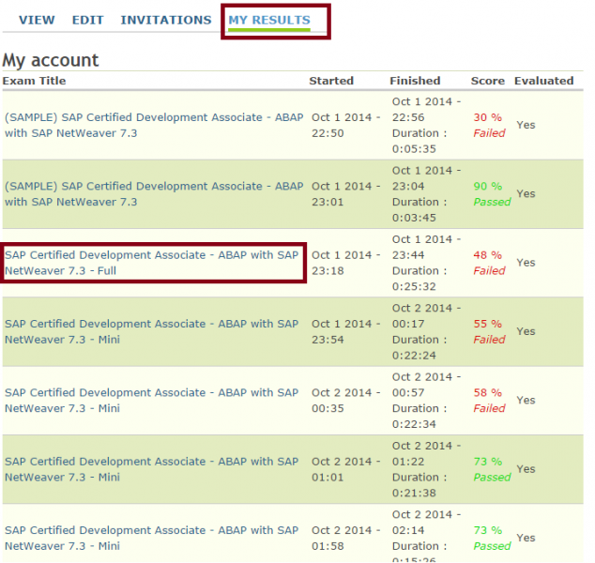
Task: Click the Started column header
Action: (331, 81)
